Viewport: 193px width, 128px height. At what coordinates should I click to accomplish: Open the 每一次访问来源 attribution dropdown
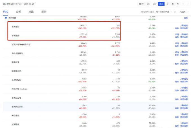click(x=164, y=12)
